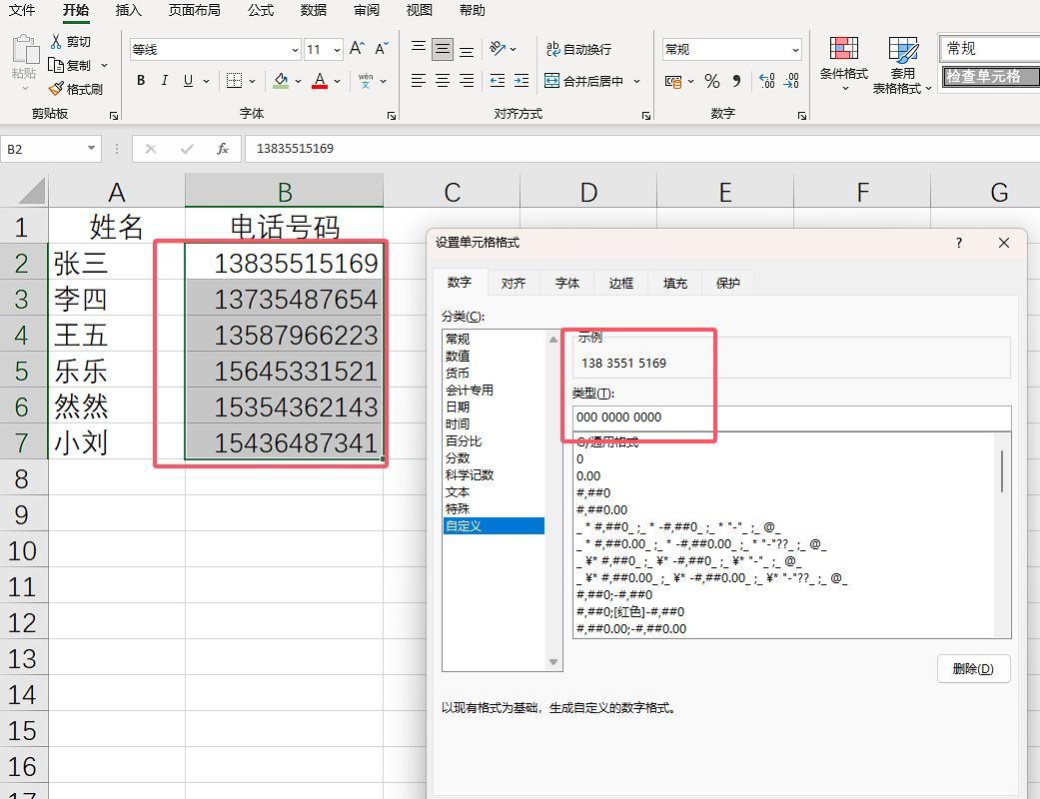Viewport: 1040px width, 799px height.
Task: Click the 类型 format code input field
Action: [x=791, y=417]
